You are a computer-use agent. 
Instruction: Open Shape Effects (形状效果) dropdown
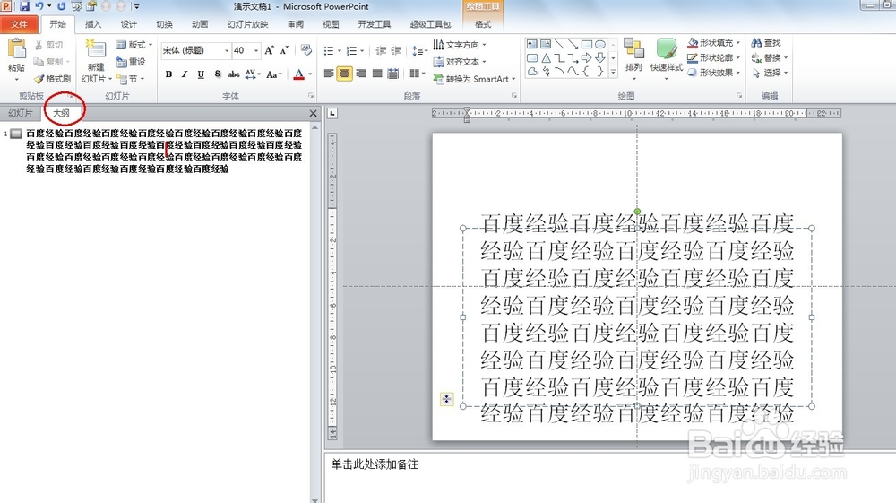coord(713,73)
